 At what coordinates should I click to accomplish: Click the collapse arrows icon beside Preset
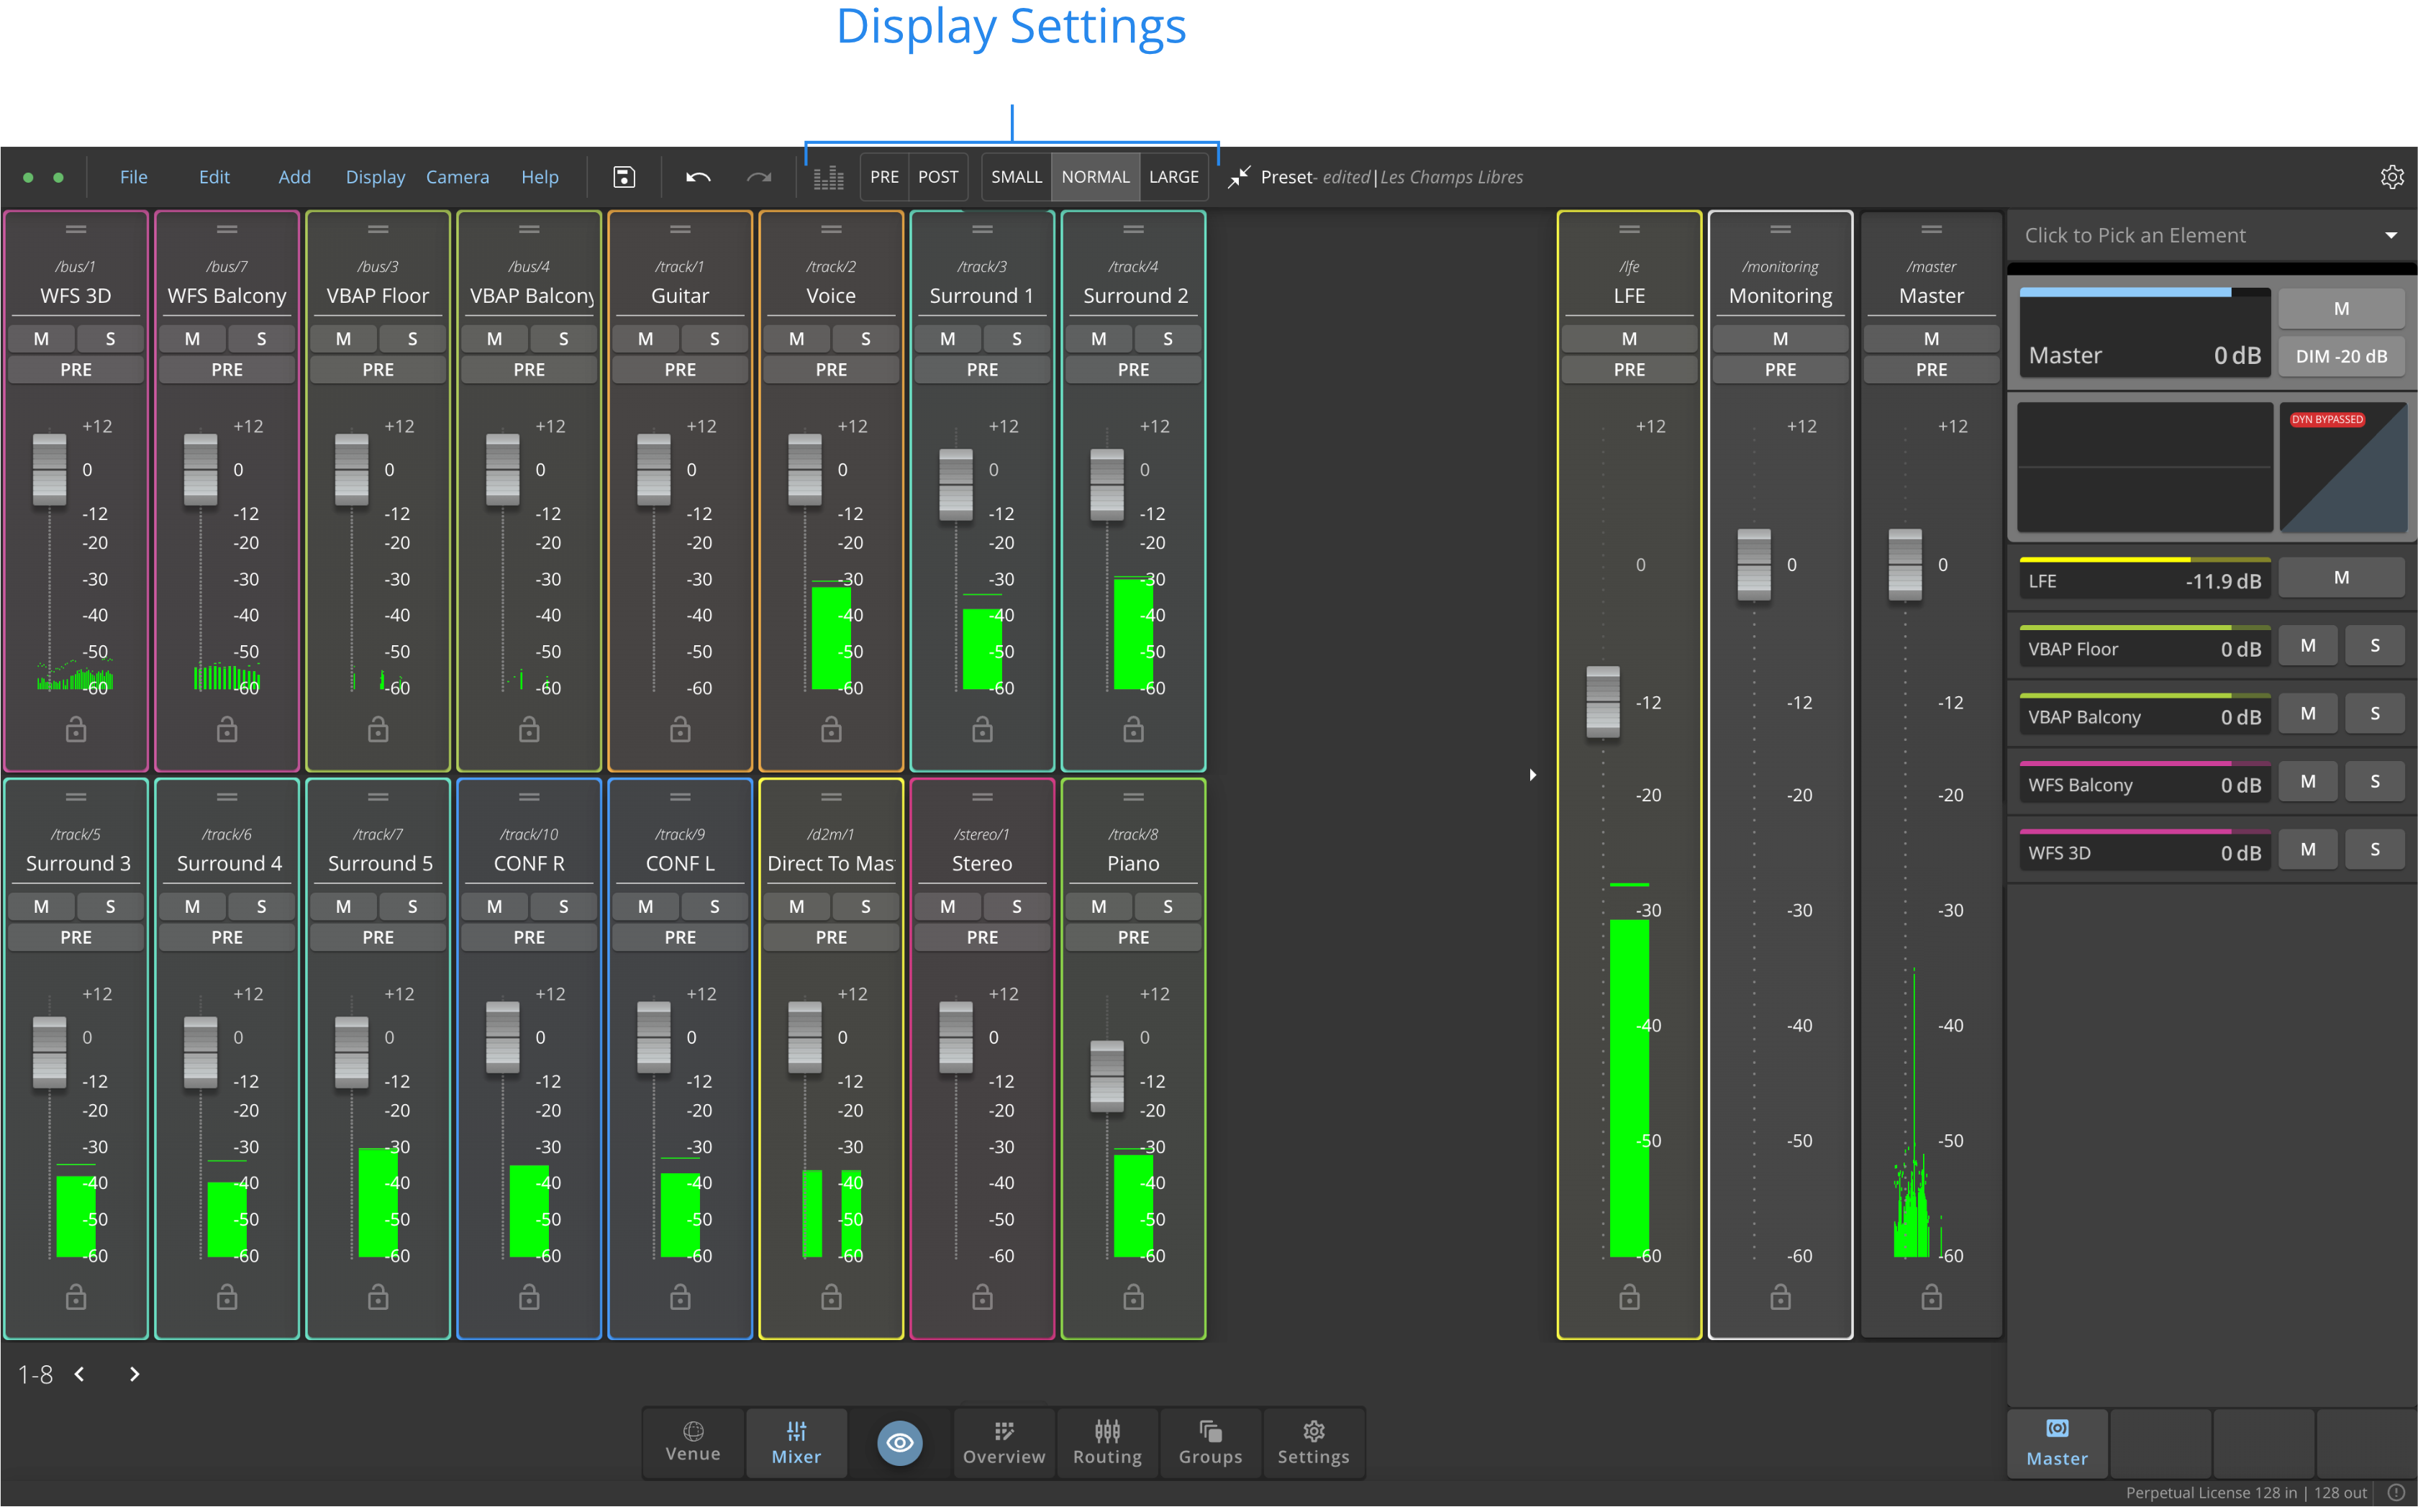1239,177
